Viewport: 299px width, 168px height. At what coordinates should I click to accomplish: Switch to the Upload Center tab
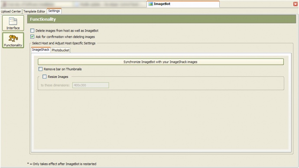click(x=11, y=11)
